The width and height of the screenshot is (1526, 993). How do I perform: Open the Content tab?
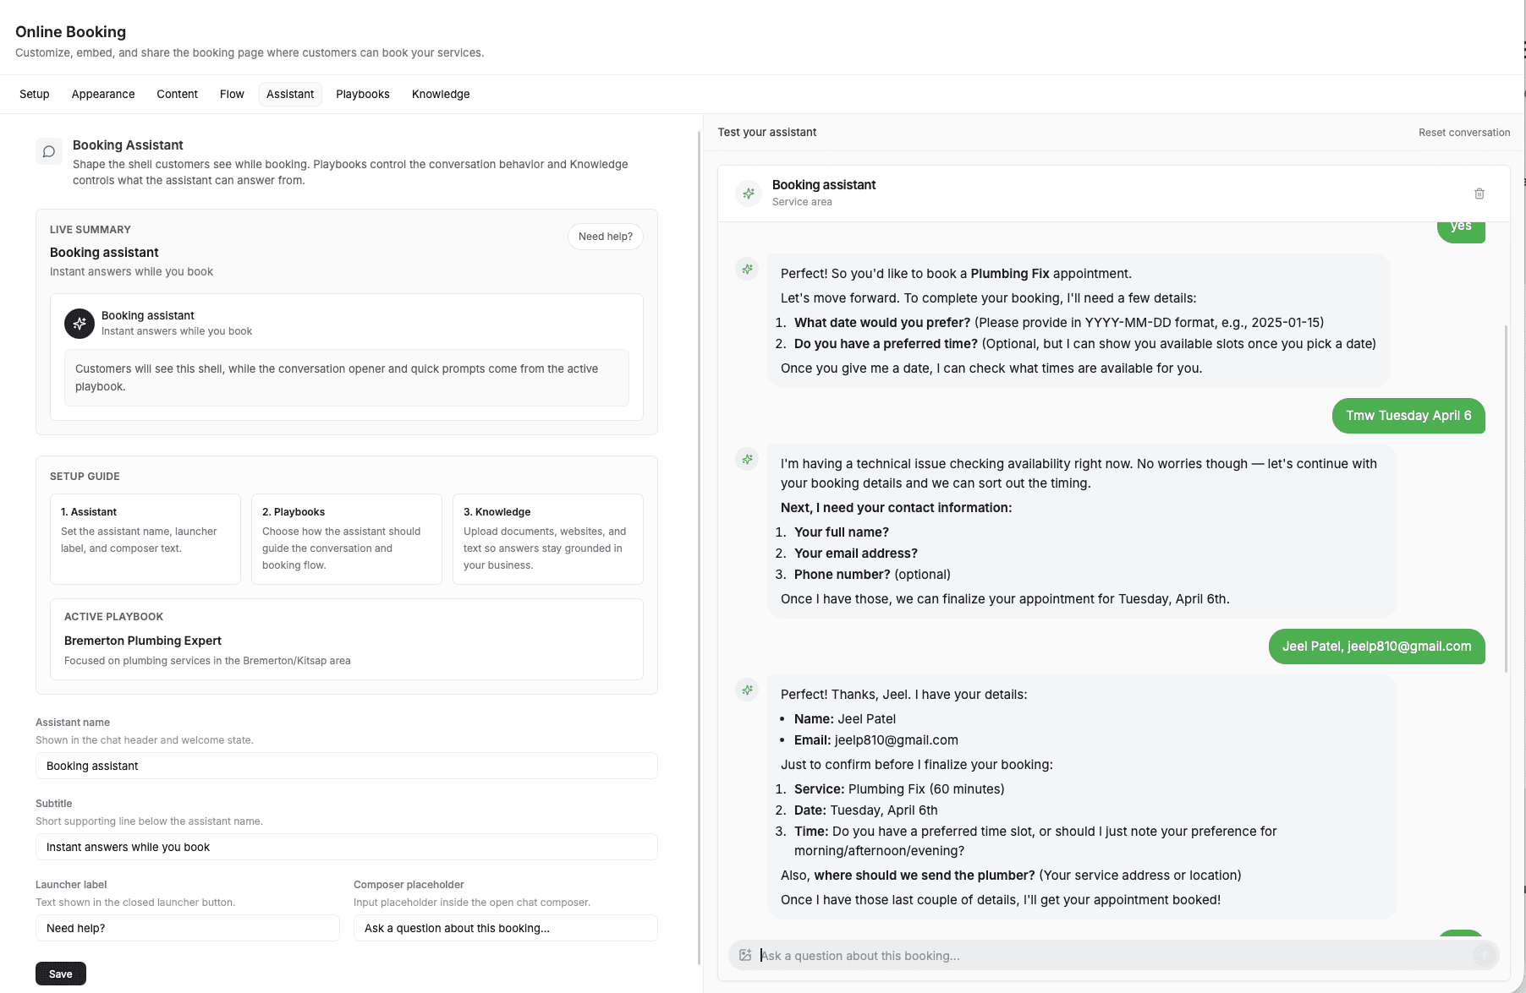pos(177,94)
